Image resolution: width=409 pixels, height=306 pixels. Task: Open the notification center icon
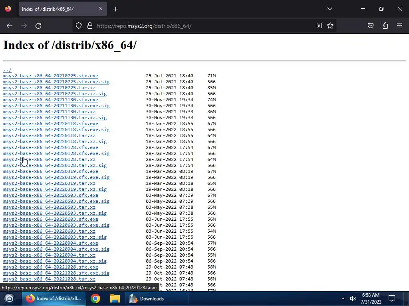click(392, 298)
